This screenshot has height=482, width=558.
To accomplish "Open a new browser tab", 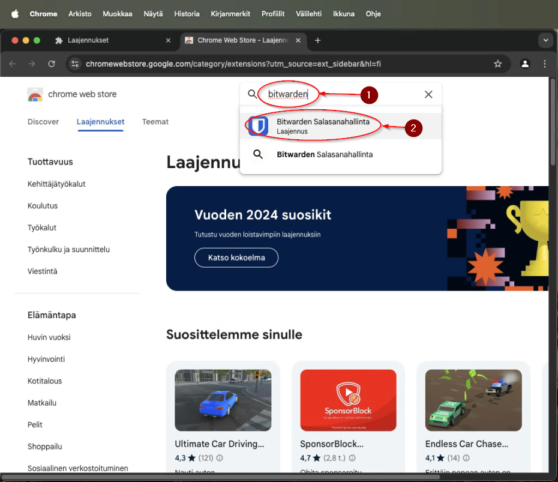I will click(318, 41).
